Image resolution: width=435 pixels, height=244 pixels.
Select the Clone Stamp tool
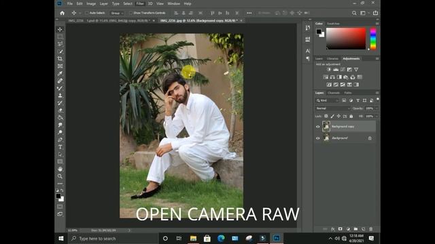(60, 96)
